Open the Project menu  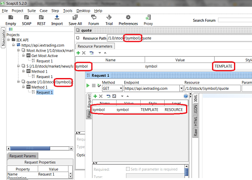click(17, 11)
